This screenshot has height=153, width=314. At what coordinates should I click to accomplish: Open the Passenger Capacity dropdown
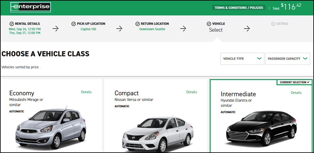(288, 59)
